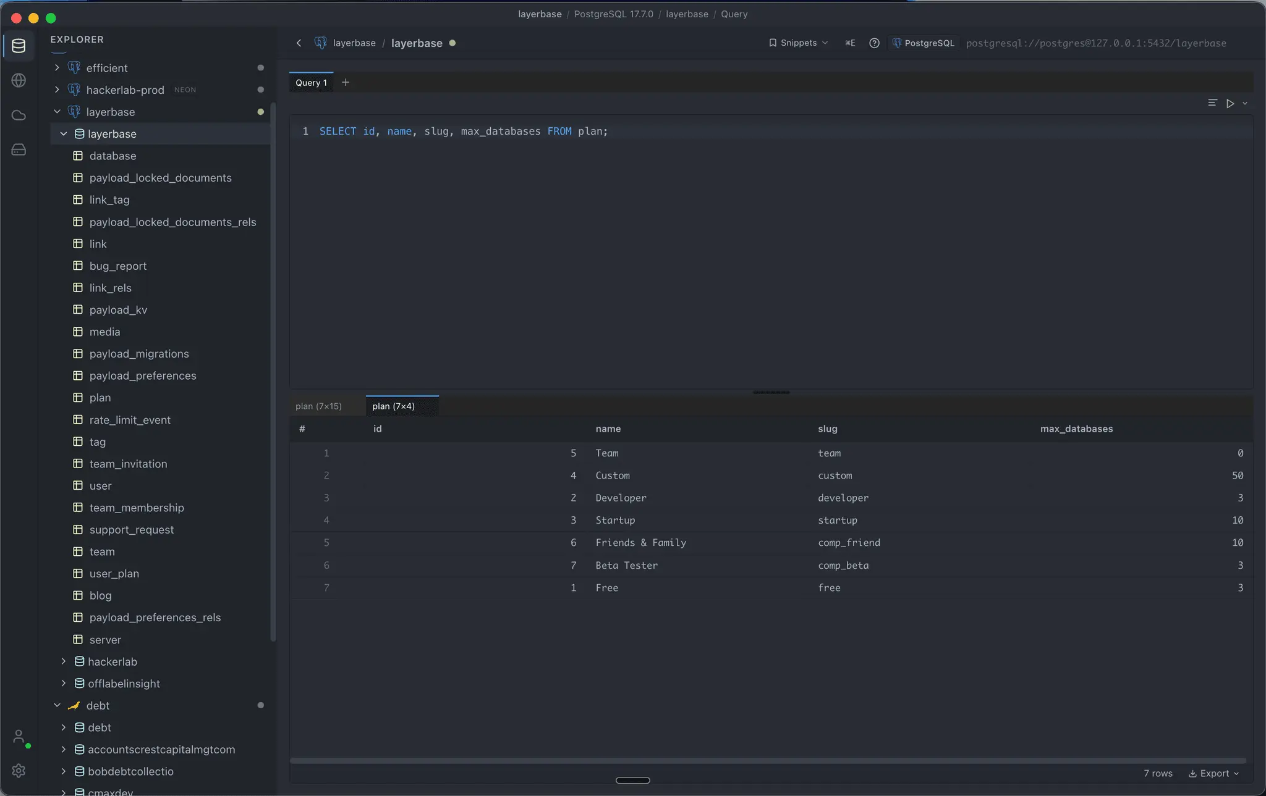Select the 'Friends & Family' cell
1266x796 pixels.
point(641,542)
